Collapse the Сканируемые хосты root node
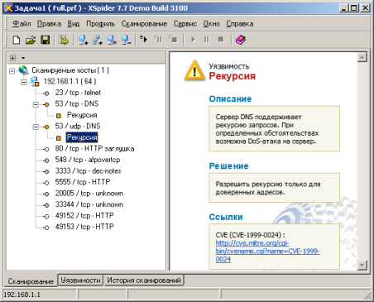The image size is (374, 302). [12, 71]
